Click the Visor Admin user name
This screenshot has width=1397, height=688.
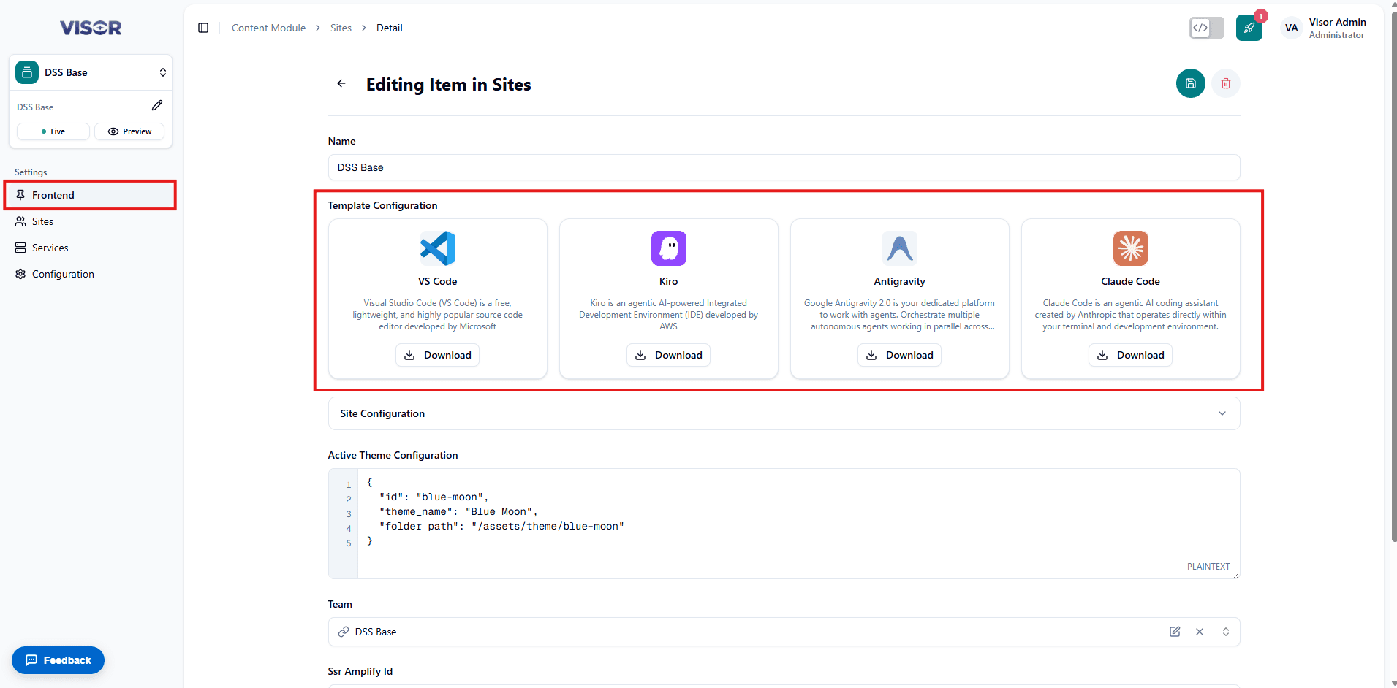point(1337,22)
